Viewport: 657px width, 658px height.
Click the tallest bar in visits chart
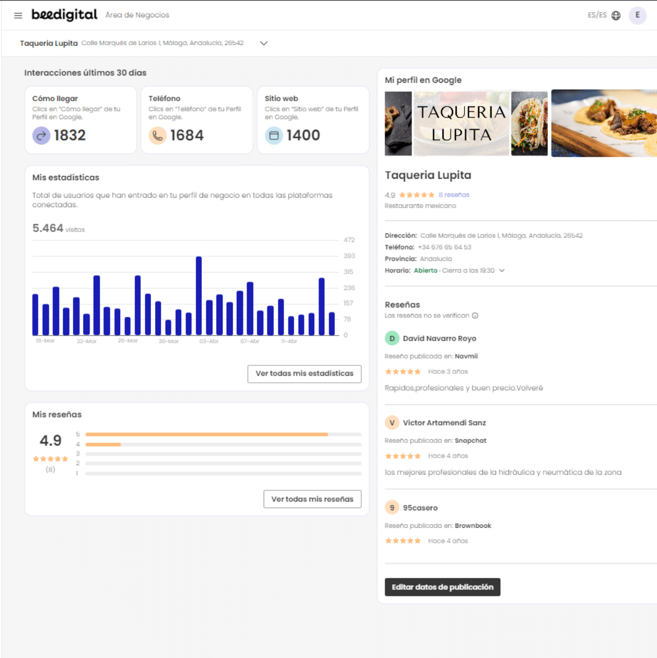(x=199, y=295)
